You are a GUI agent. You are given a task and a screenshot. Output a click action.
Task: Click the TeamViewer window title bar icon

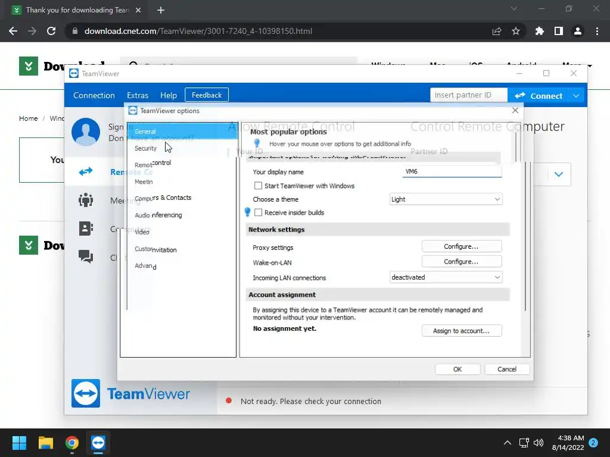[74, 73]
